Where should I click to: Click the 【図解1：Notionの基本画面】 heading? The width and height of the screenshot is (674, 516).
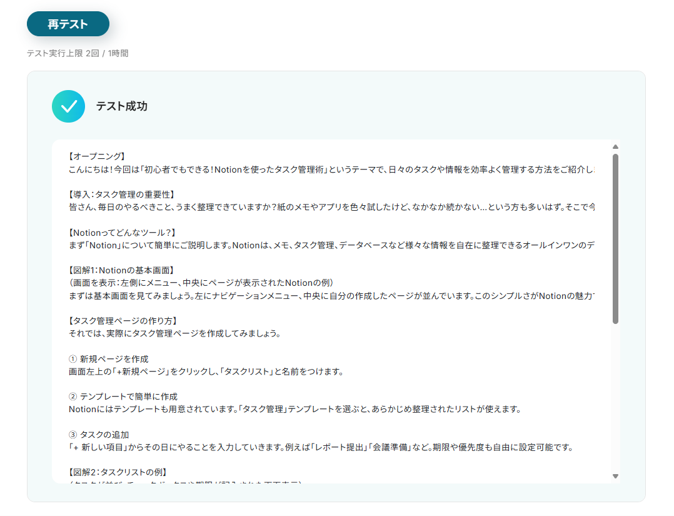coord(121,270)
